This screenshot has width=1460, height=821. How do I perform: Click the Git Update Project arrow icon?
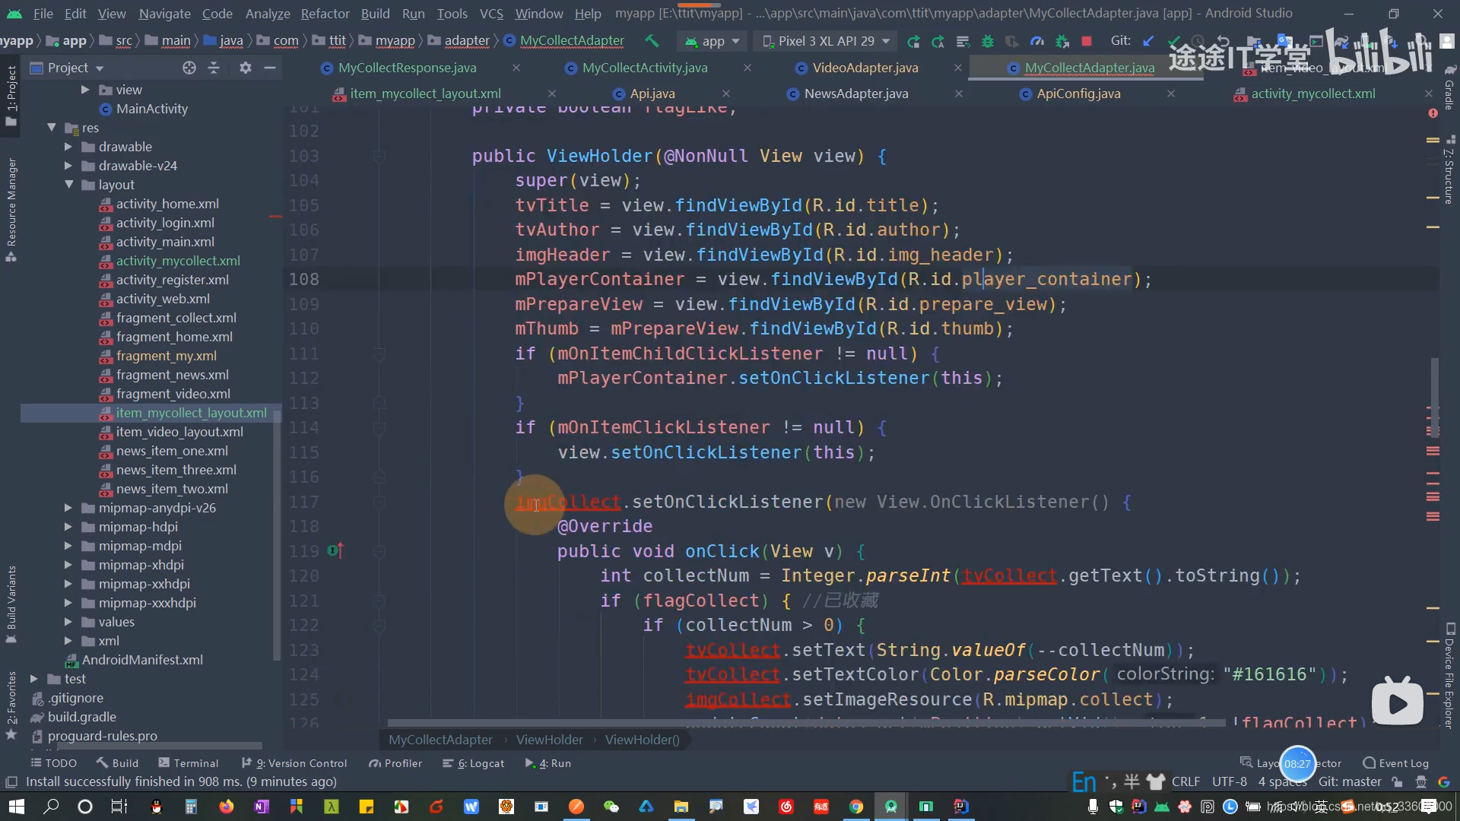1149,41
